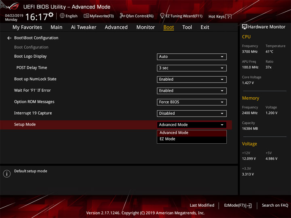
Task: Click the Qfan Control fan icon
Action: 122,16
